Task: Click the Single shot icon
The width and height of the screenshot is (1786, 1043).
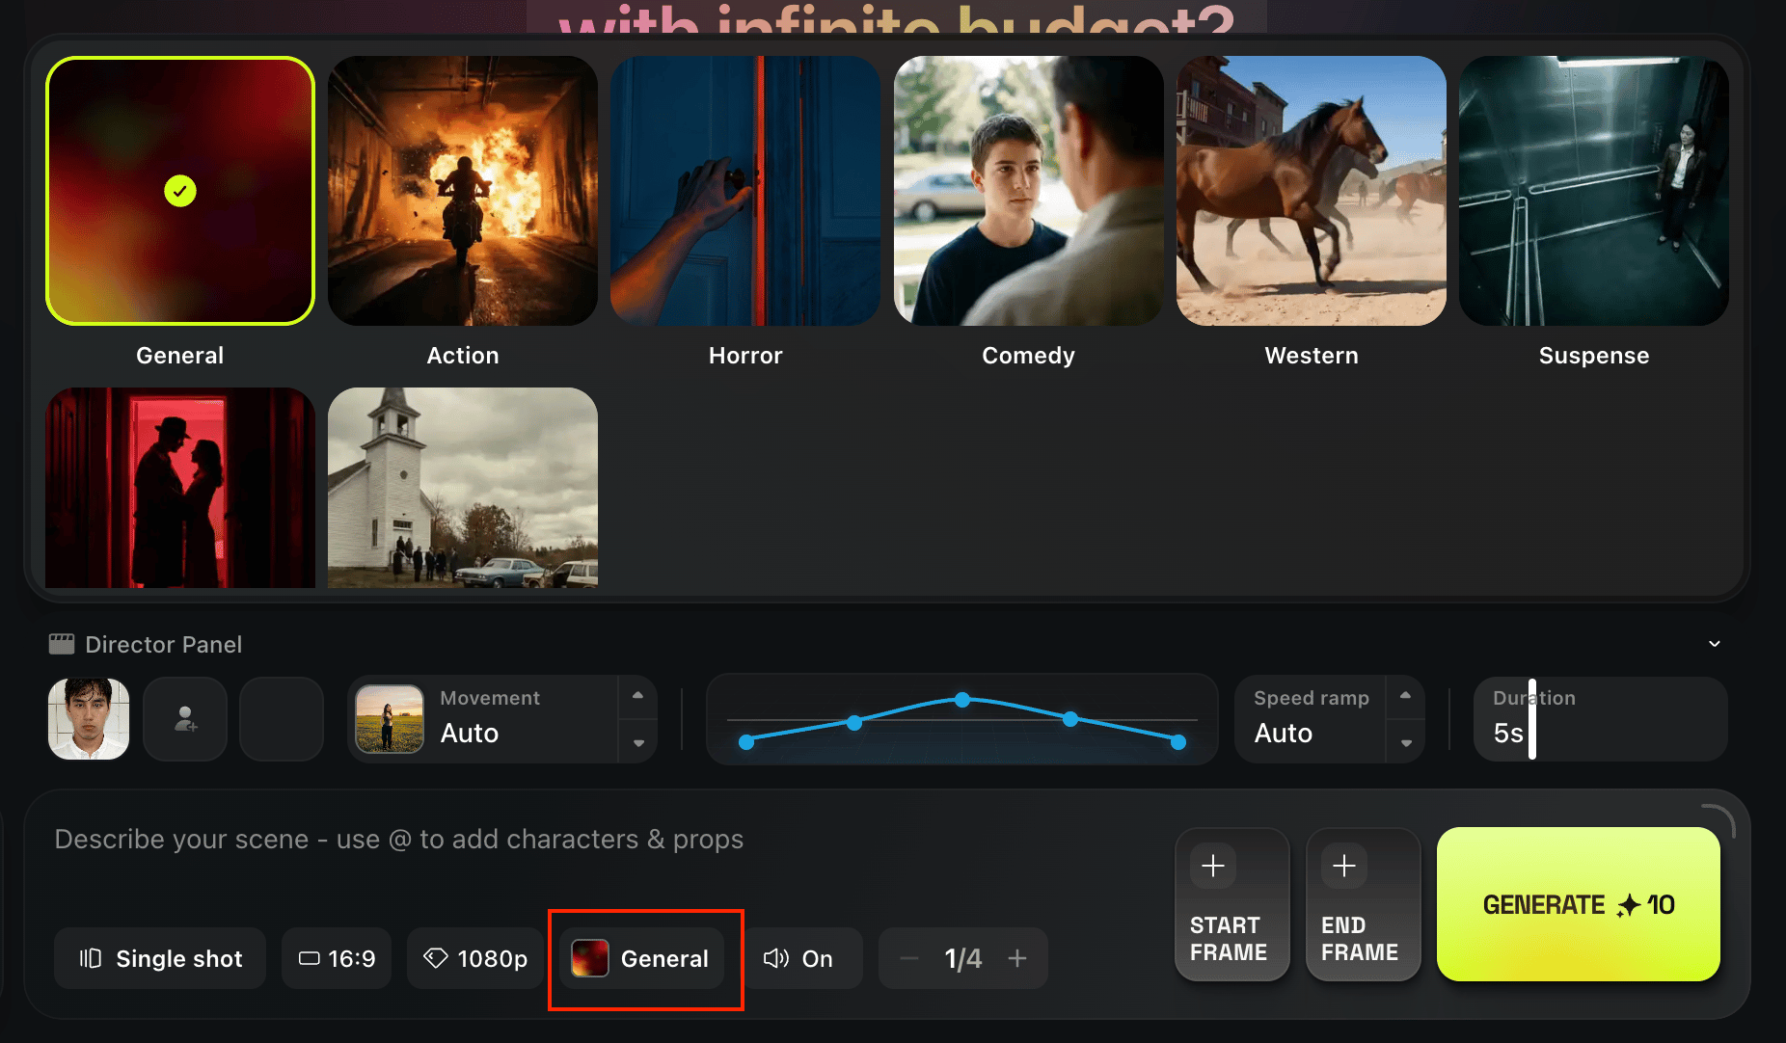Action: click(91, 958)
